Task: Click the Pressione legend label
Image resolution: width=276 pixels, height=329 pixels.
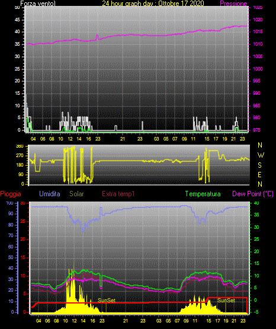Action: (x=233, y=4)
